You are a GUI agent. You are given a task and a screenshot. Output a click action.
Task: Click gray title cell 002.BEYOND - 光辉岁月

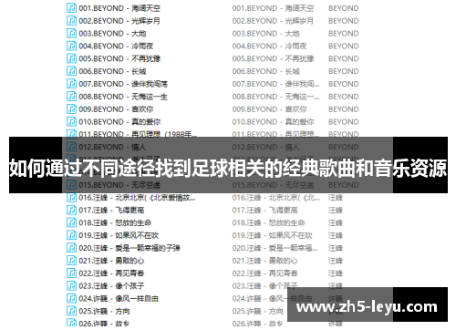point(273,21)
